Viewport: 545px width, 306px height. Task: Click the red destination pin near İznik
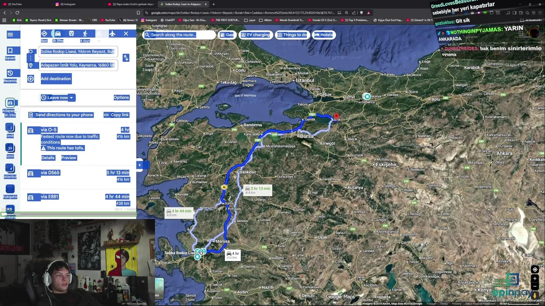336,116
